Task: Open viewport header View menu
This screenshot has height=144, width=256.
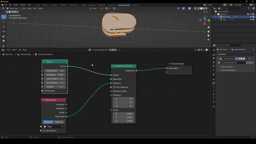Action: 24,8
